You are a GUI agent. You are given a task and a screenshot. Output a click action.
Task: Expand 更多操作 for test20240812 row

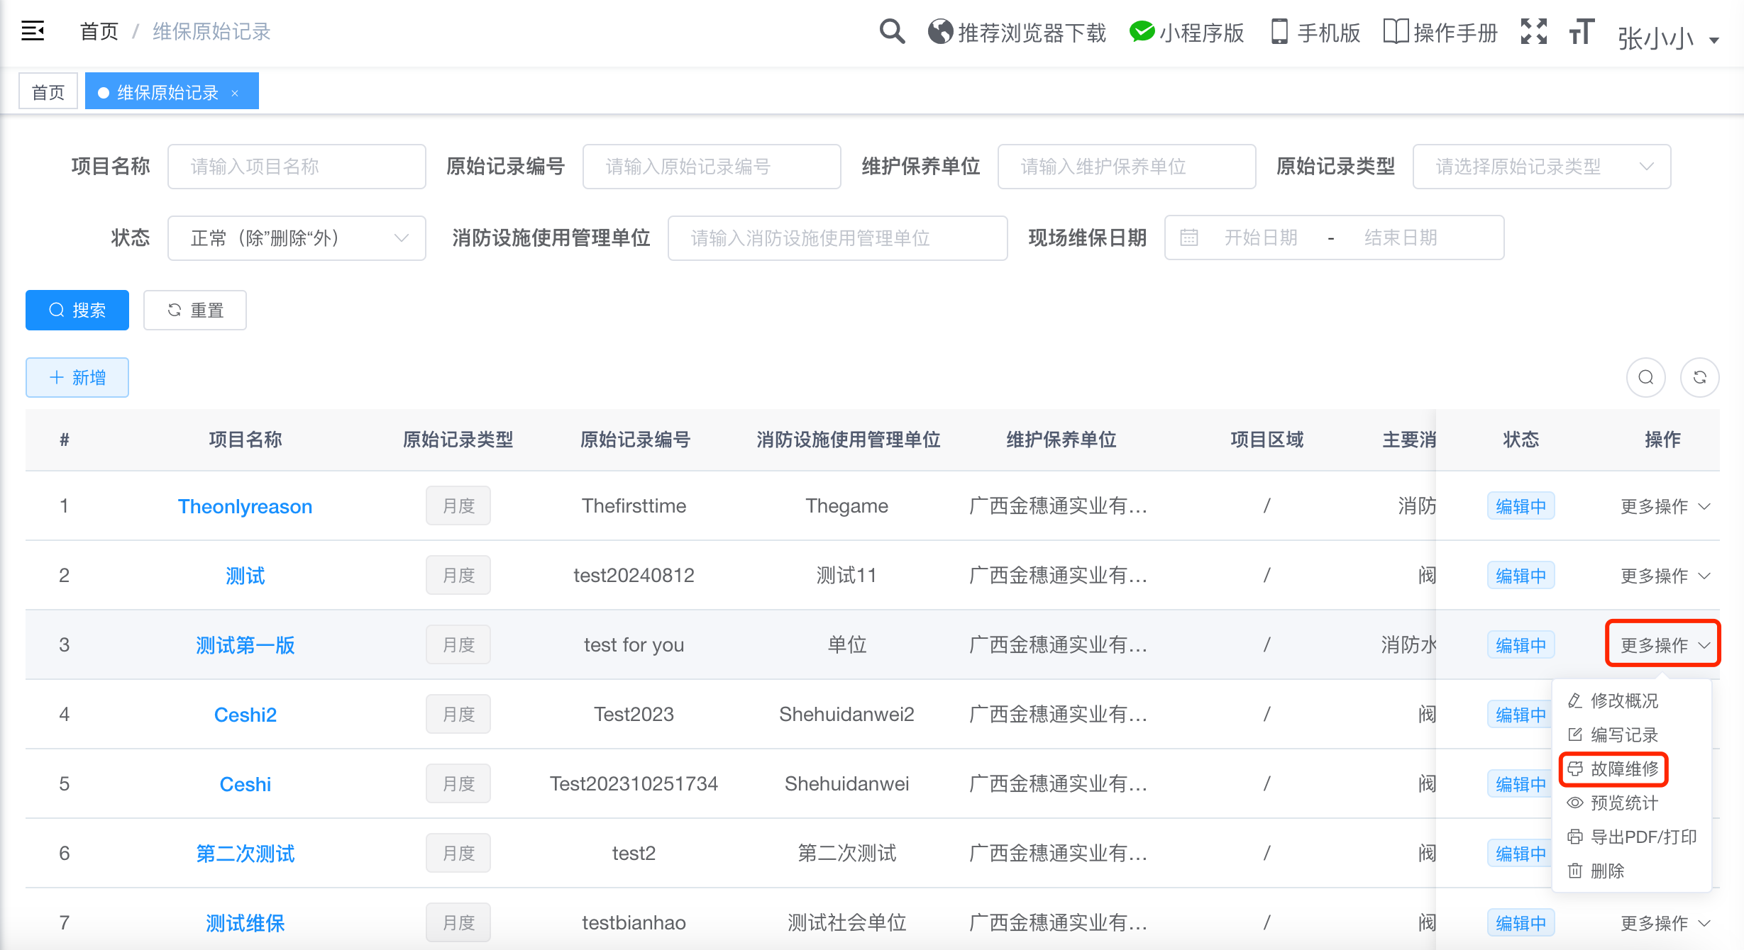click(x=1665, y=576)
